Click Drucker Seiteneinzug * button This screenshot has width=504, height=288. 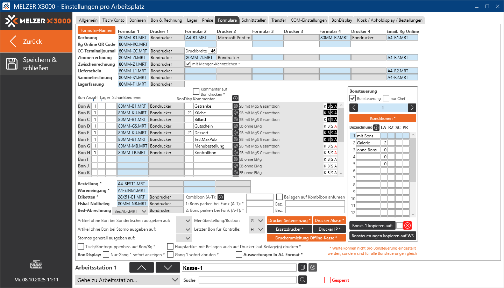coord(289,221)
